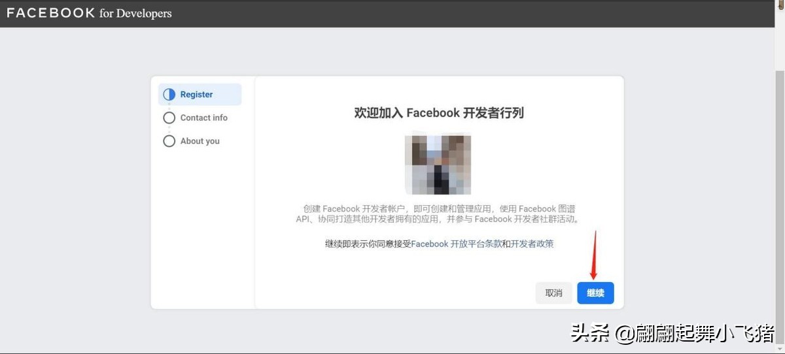Click the half-filled Register step icon
The image size is (785, 354).
(169, 94)
